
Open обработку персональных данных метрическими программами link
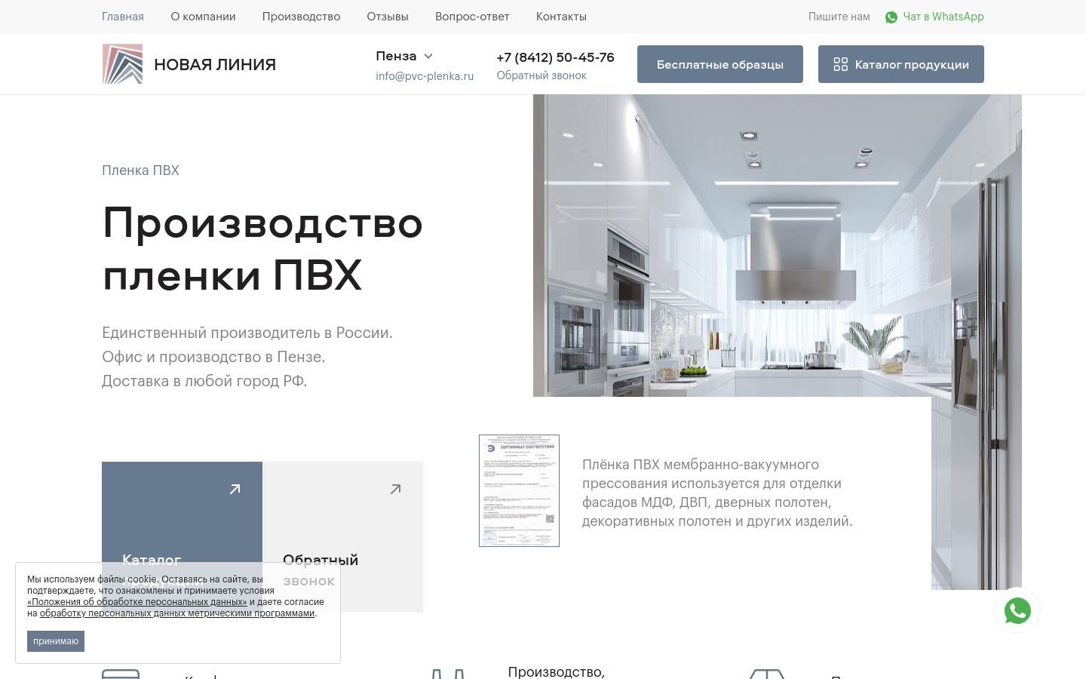pos(177,613)
